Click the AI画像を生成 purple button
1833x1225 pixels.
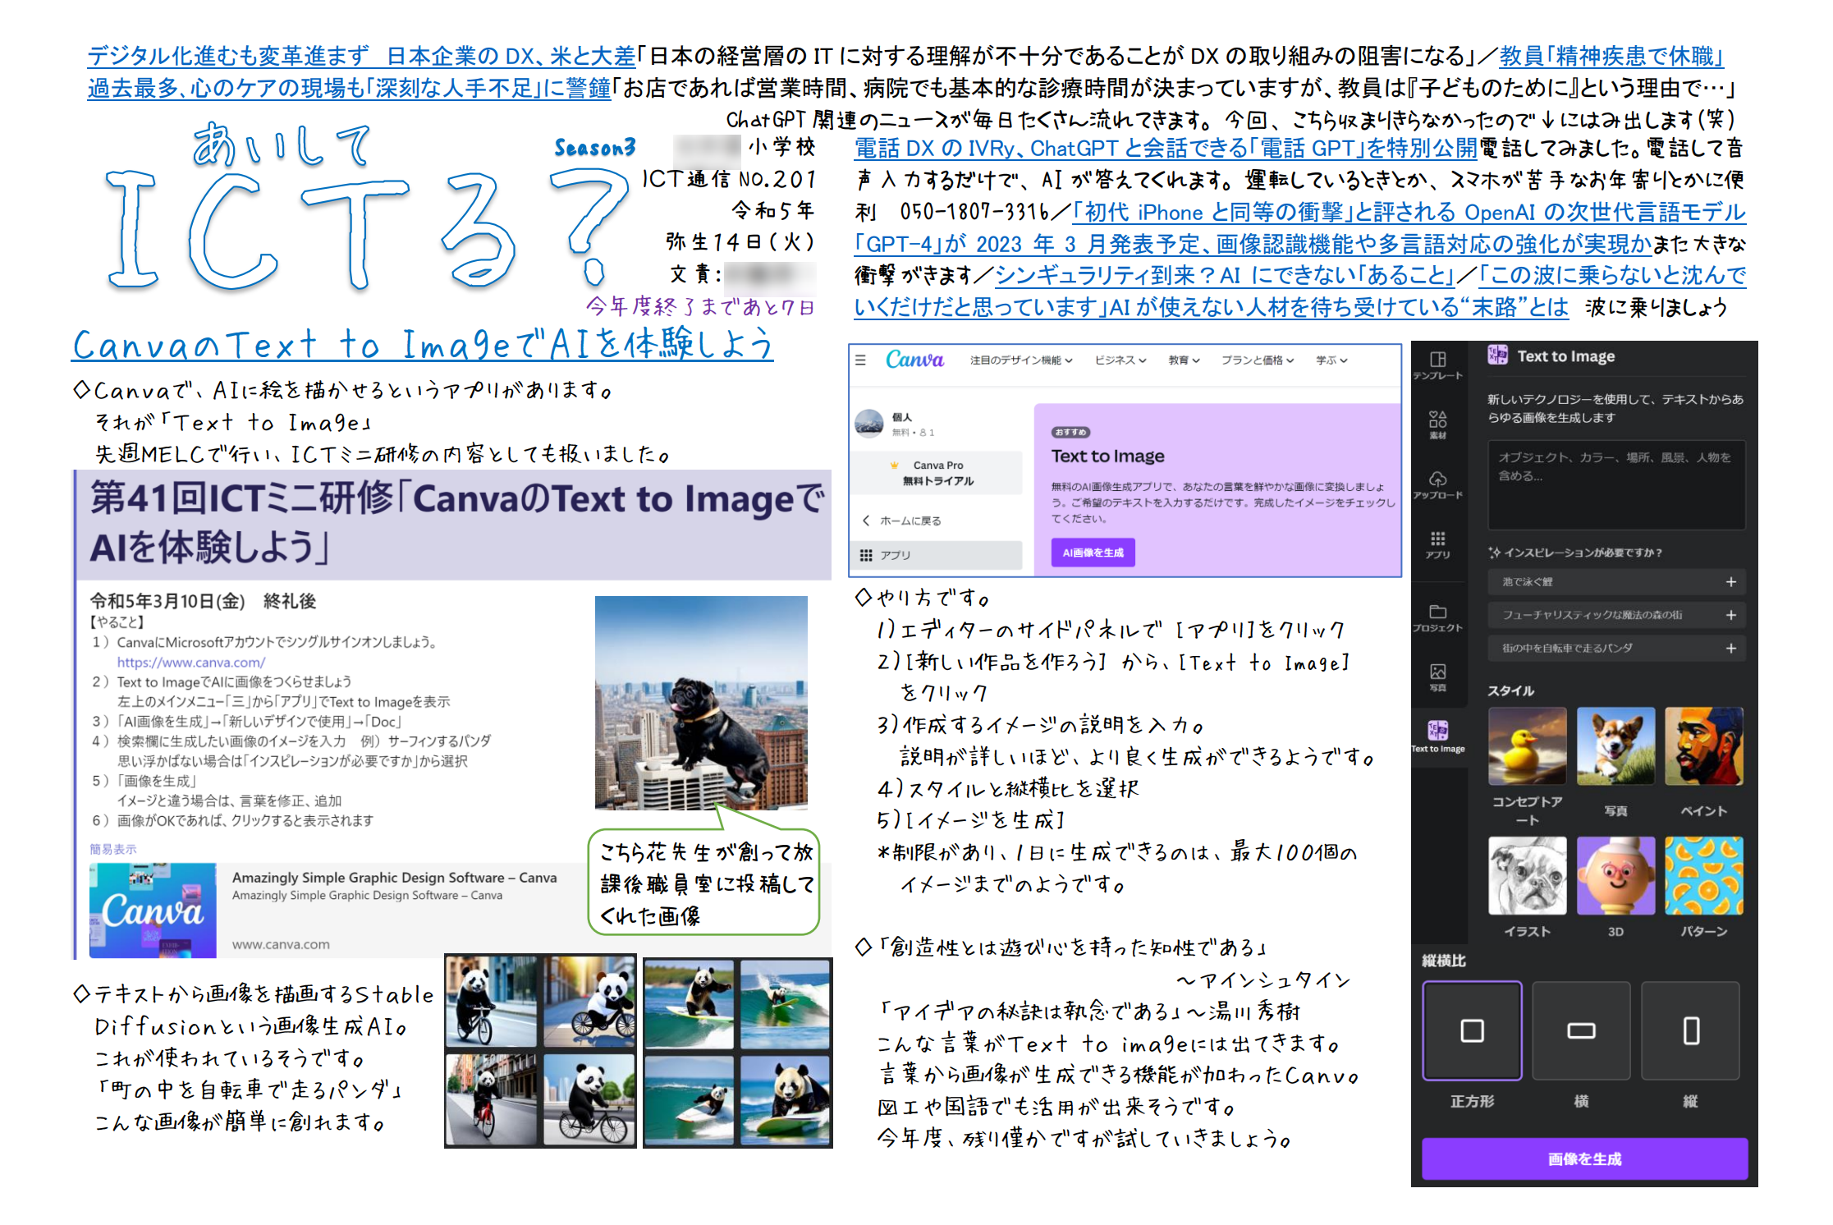coord(1093,553)
